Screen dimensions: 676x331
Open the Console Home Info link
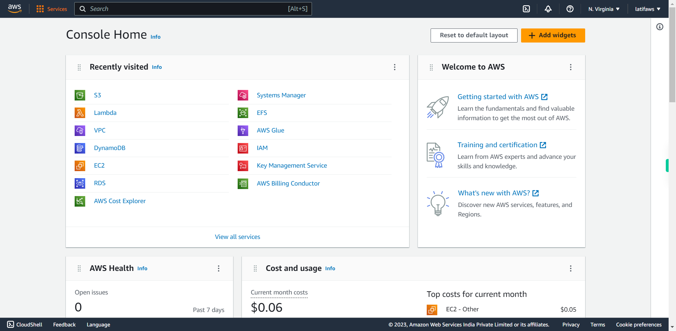coord(155,37)
